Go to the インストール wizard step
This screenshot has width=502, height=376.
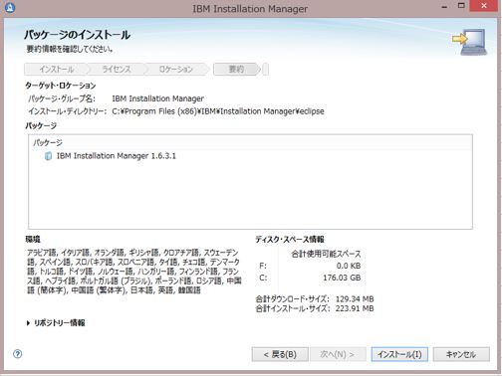(57, 70)
